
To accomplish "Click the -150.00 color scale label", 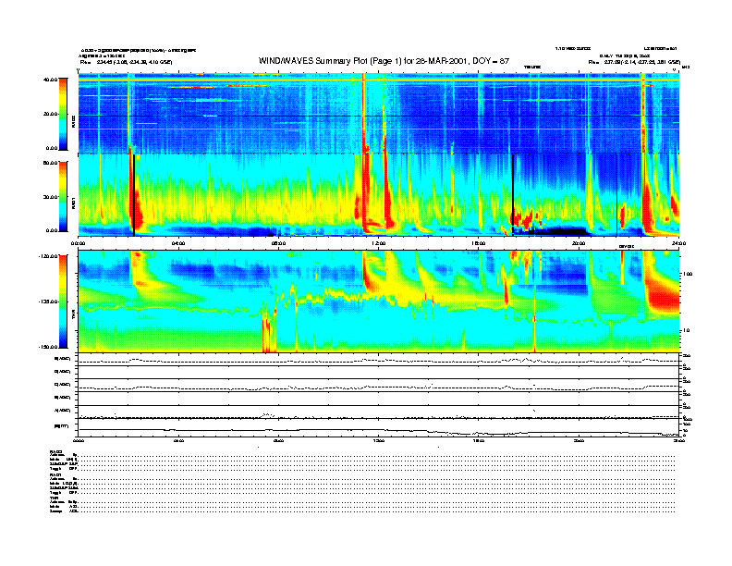I will [x=48, y=347].
